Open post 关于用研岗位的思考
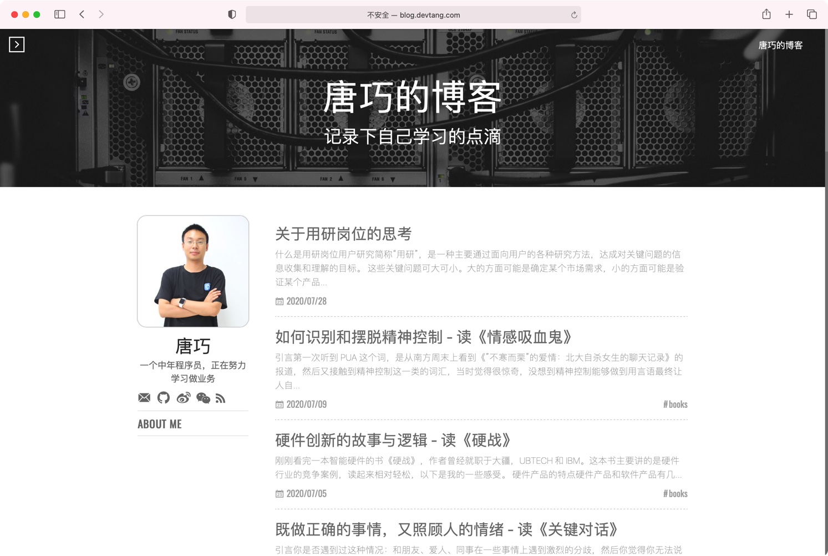The width and height of the screenshot is (828, 556). tap(343, 234)
